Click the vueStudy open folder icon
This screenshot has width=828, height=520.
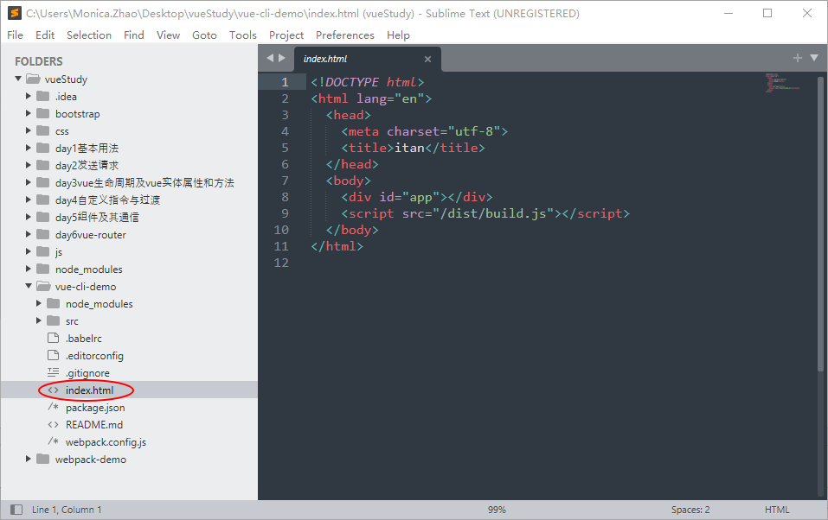[x=33, y=79]
